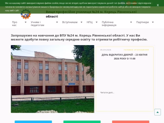Open 'День відкритих дверей – 23 квітня' announcement

pos(124,57)
